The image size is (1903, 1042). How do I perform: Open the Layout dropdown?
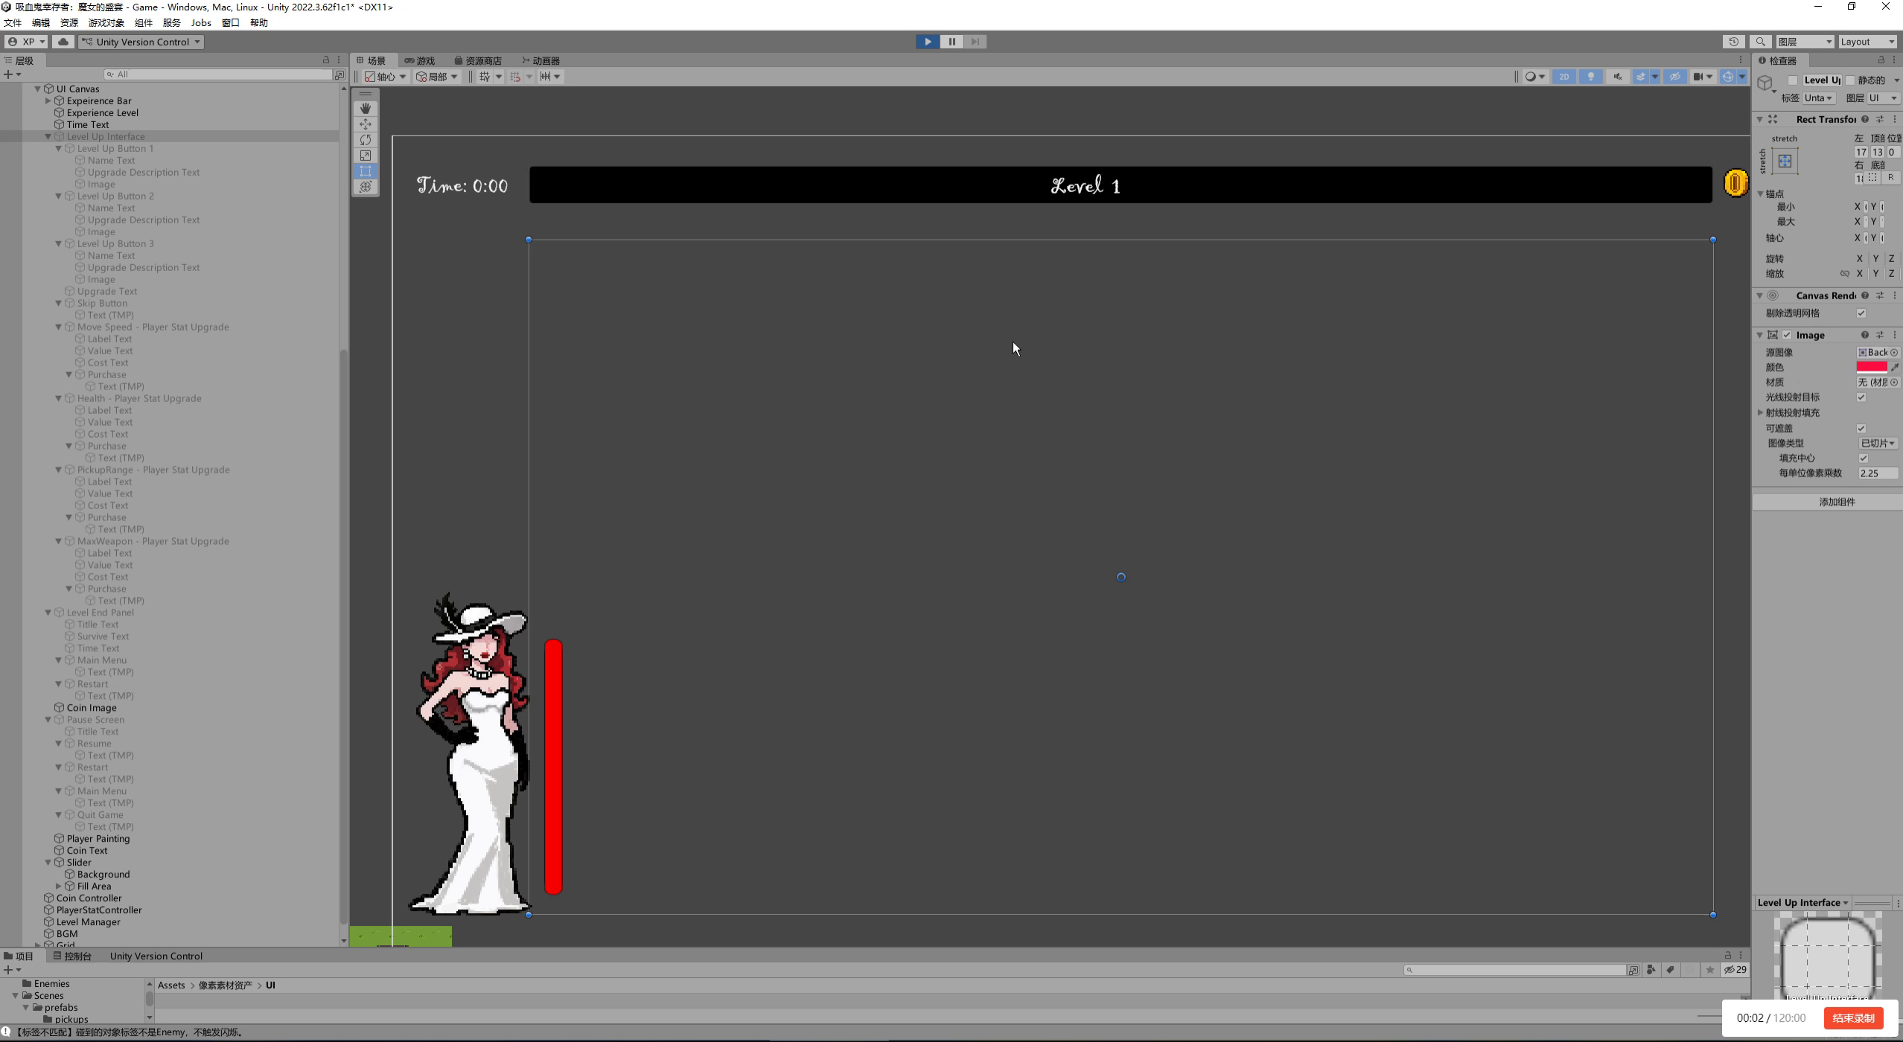1867,42
